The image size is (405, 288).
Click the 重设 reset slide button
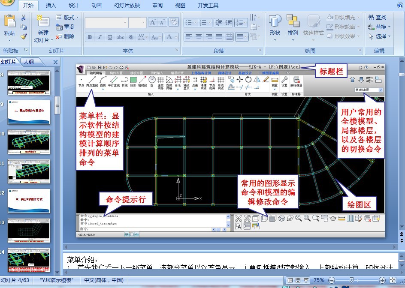[65, 27]
